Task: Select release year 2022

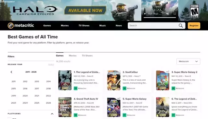Action: point(48,96)
